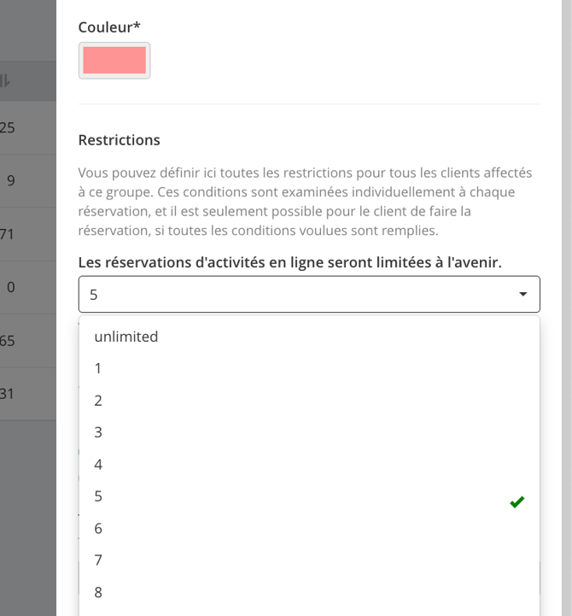Select the checked option 5
Image resolution: width=572 pixels, height=616 pixels.
[x=309, y=496]
